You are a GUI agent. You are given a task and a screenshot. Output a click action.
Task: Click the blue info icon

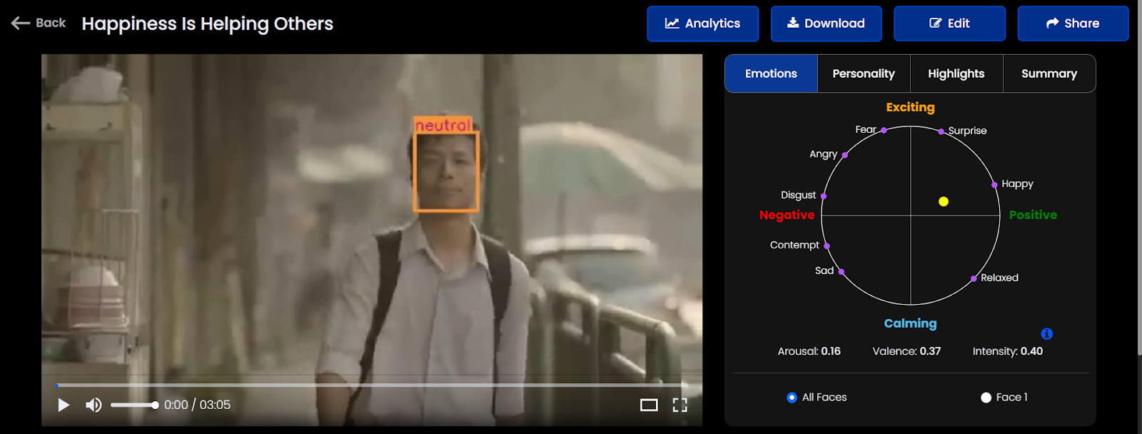click(x=1047, y=333)
